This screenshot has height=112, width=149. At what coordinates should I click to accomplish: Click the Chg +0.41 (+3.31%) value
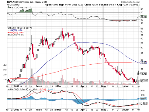coord(127,5)
